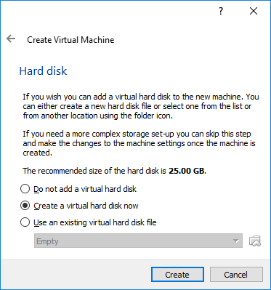Select 'Create a virtual hard disk now' radio
This screenshot has height=290, width=271.
coord(79,206)
